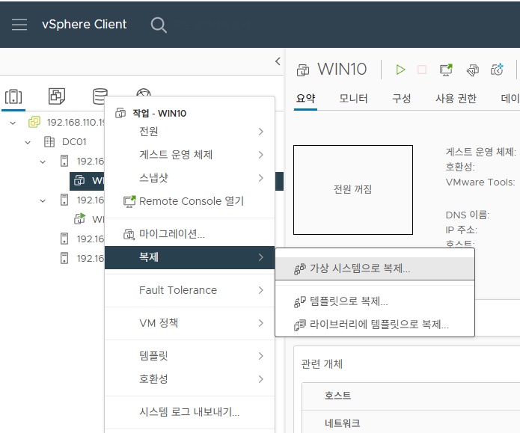
Task: Expand the 템플릿 submenu arrow
Action: [261, 356]
